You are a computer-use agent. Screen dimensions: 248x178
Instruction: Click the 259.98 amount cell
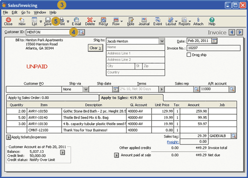194,111
